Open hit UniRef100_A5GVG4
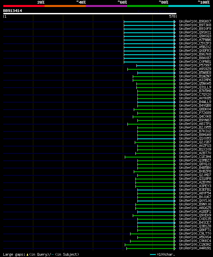Image resolution: width=213 pixels, height=257 pixels. 195,237
